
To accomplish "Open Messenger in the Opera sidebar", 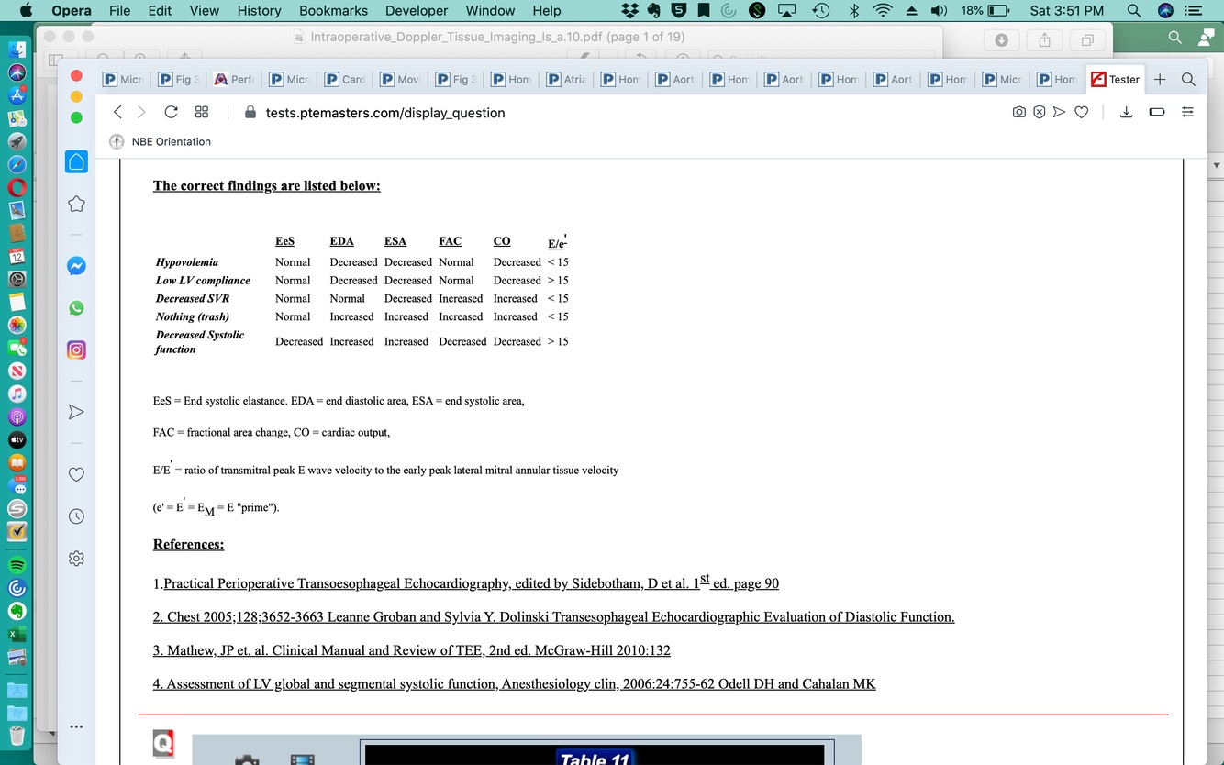I will [x=77, y=266].
